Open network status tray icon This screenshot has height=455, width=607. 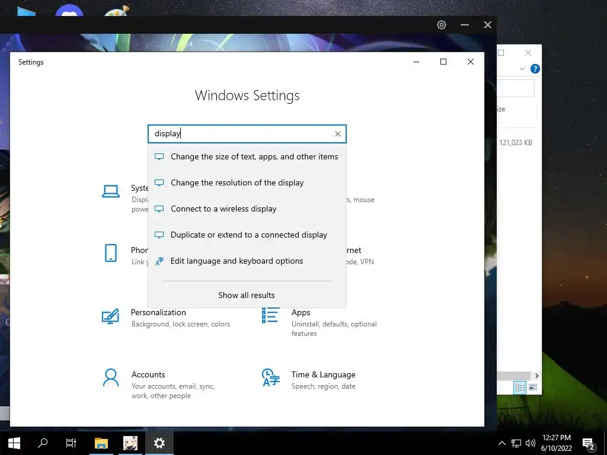[516, 443]
